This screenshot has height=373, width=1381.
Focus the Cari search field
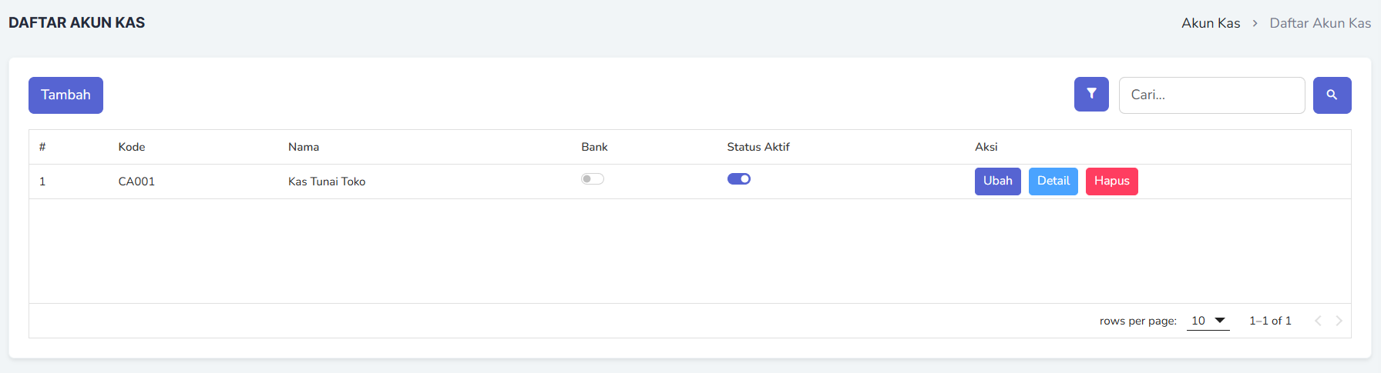pyautogui.click(x=1211, y=95)
